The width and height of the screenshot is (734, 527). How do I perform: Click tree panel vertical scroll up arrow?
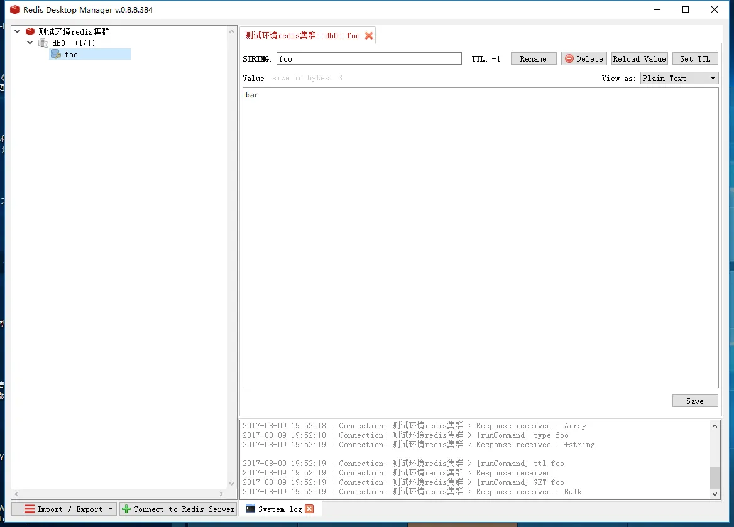pyautogui.click(x=231, y=31)
